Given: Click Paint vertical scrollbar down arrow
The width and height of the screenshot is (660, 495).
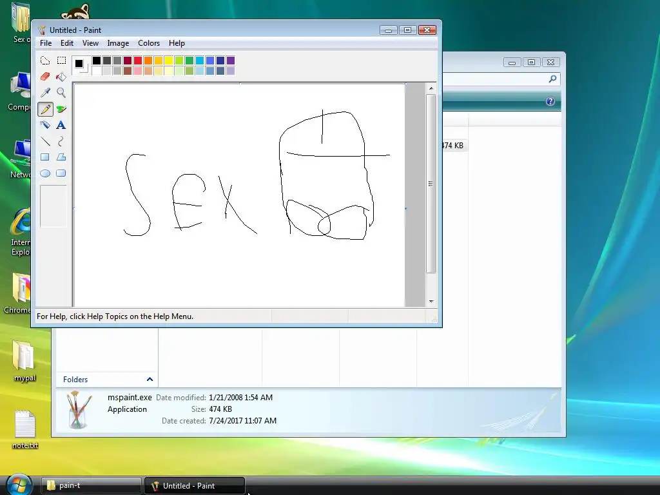Looking at the screenshot, I should click(x=431, y=302).
